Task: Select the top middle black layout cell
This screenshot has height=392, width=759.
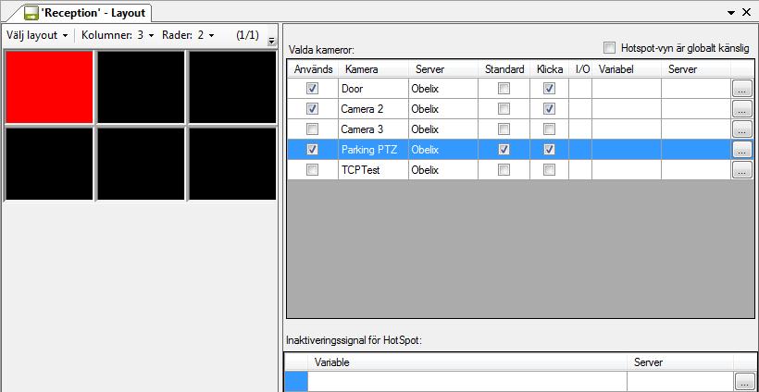Action: (x=141, y=87)
